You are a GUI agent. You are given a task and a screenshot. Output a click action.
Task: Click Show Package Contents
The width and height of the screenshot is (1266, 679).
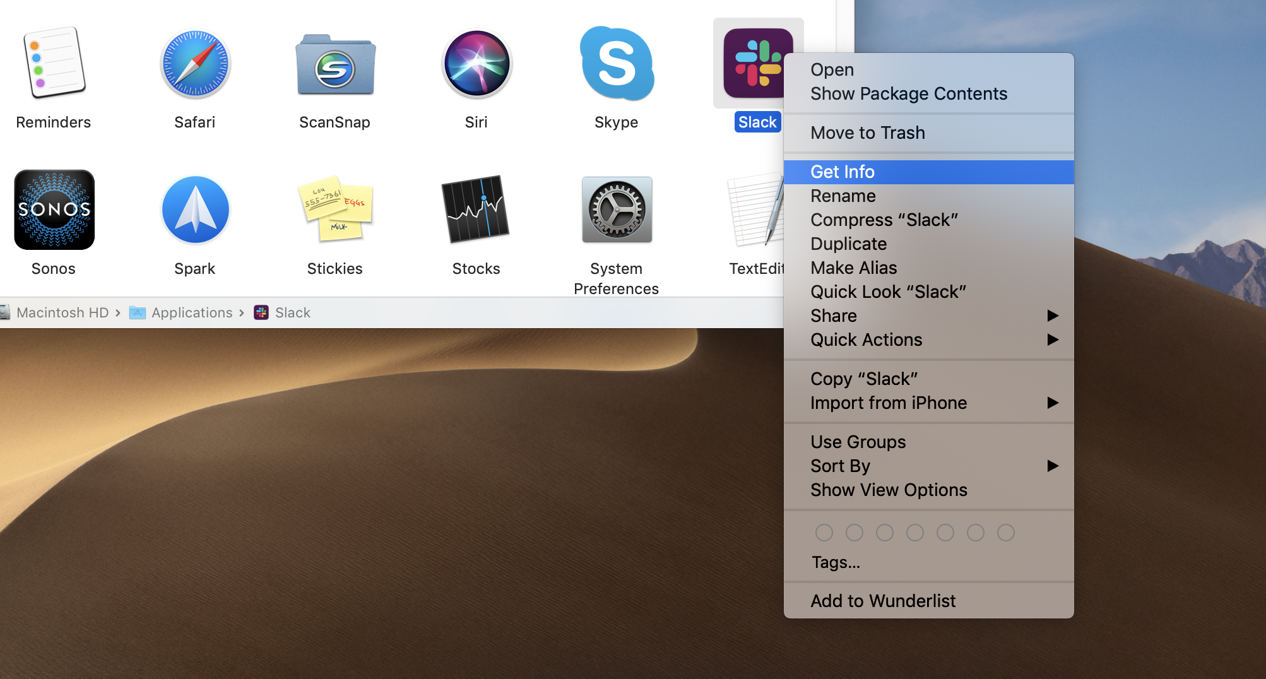908,93
